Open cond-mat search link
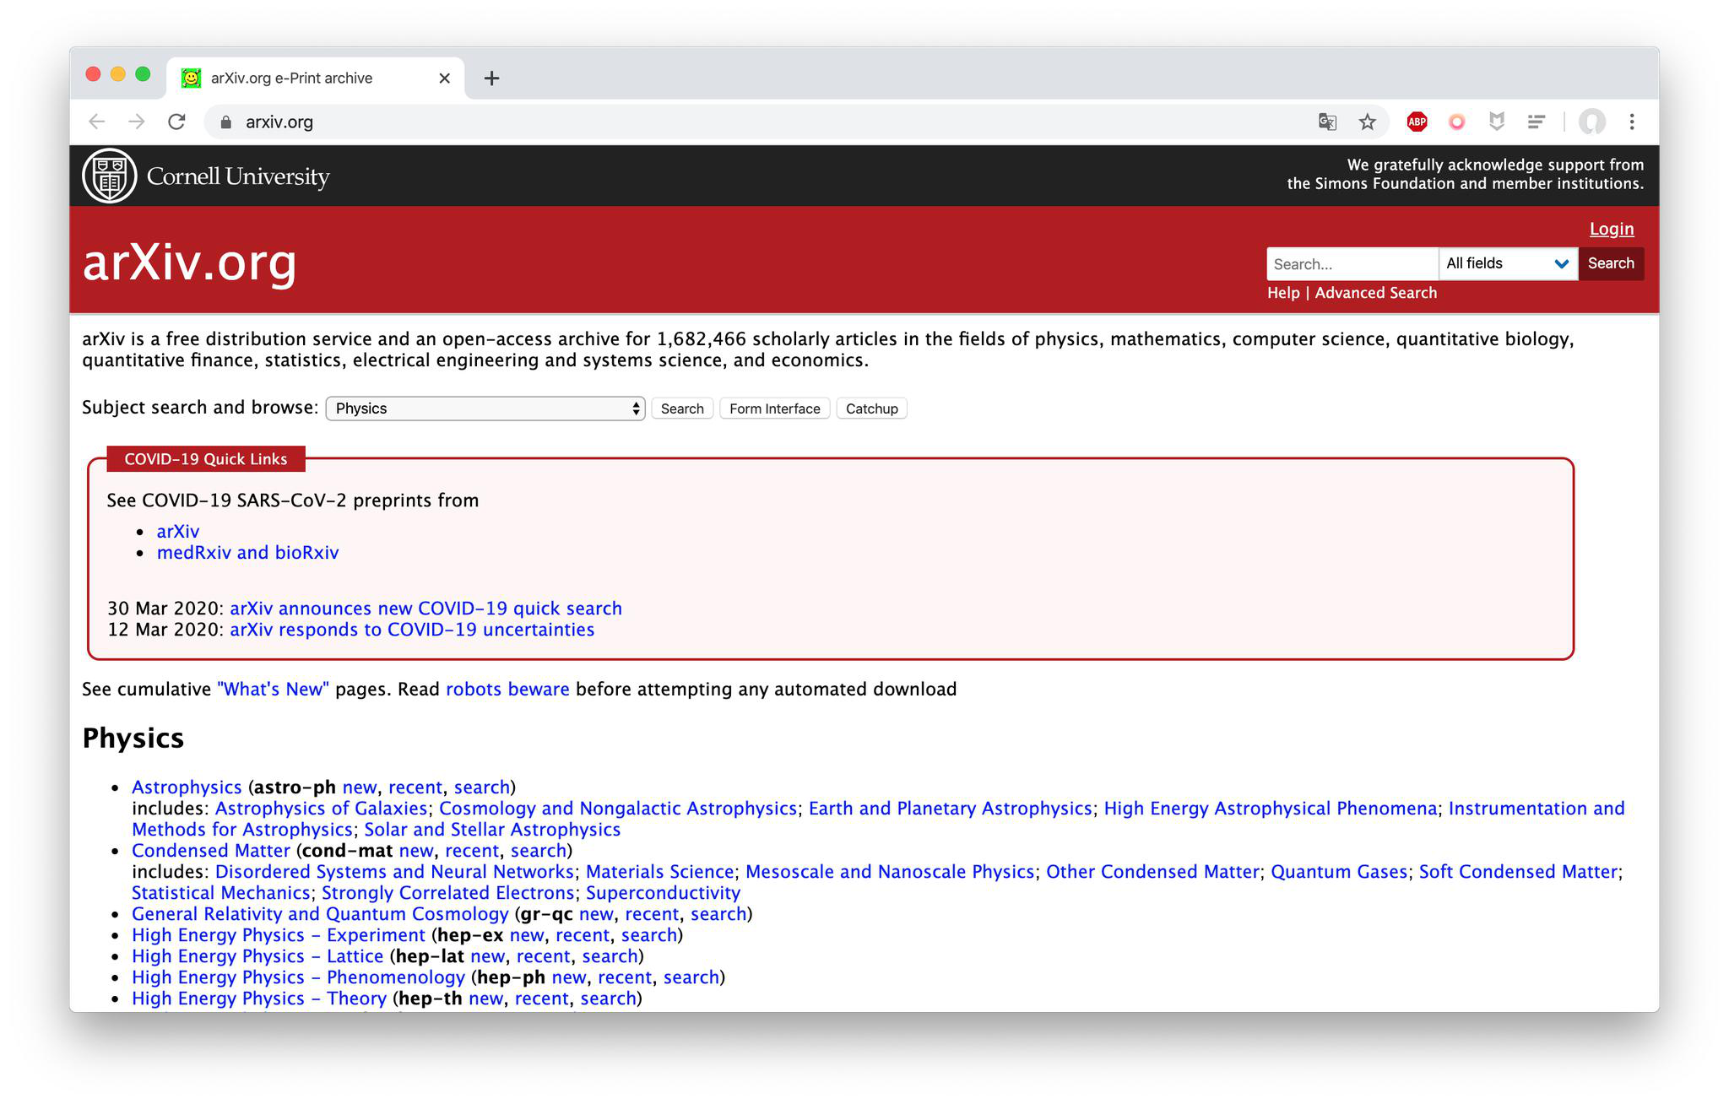 coord(539,851)
